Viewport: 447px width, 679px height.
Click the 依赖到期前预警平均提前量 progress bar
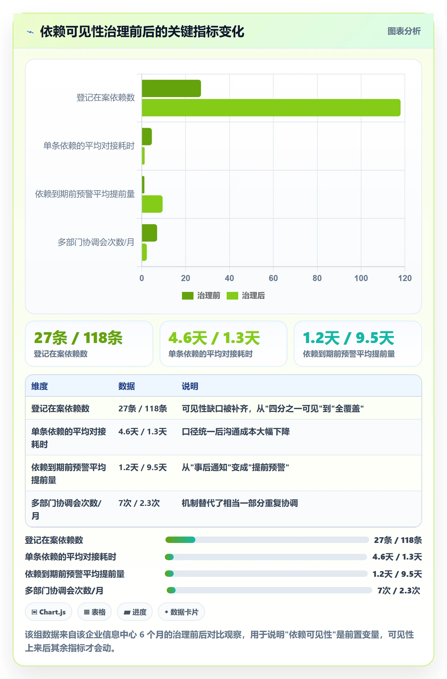click(x=266, y=574)
